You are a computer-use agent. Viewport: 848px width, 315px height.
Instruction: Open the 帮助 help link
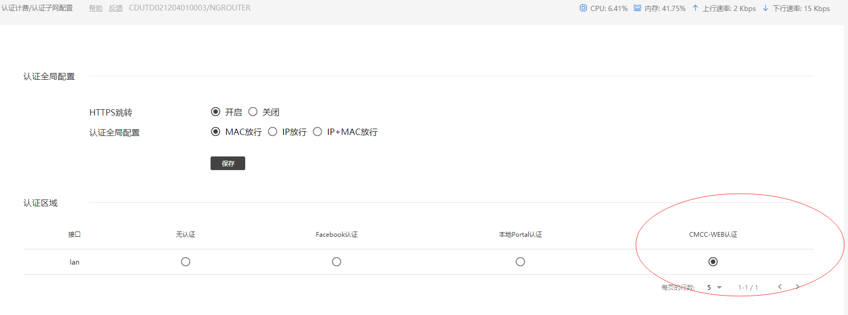96,8
